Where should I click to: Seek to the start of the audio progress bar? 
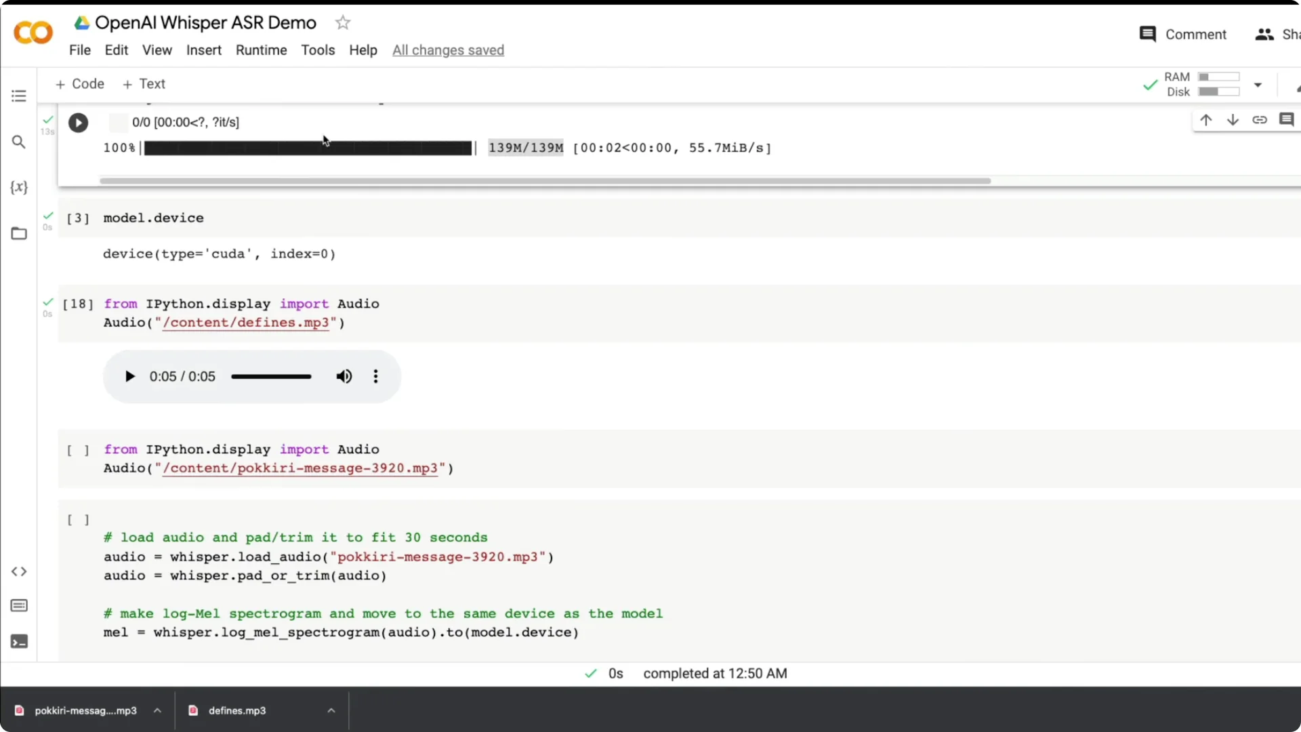pyautogui.click(x=233, y=376)
